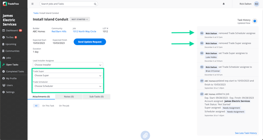
Task: Click the My Profile person icon
Action: pos(3,78)
